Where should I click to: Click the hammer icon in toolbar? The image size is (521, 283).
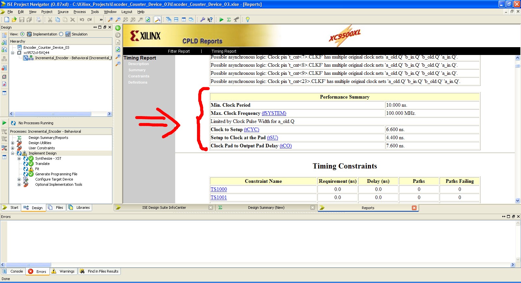coord(157,20)
